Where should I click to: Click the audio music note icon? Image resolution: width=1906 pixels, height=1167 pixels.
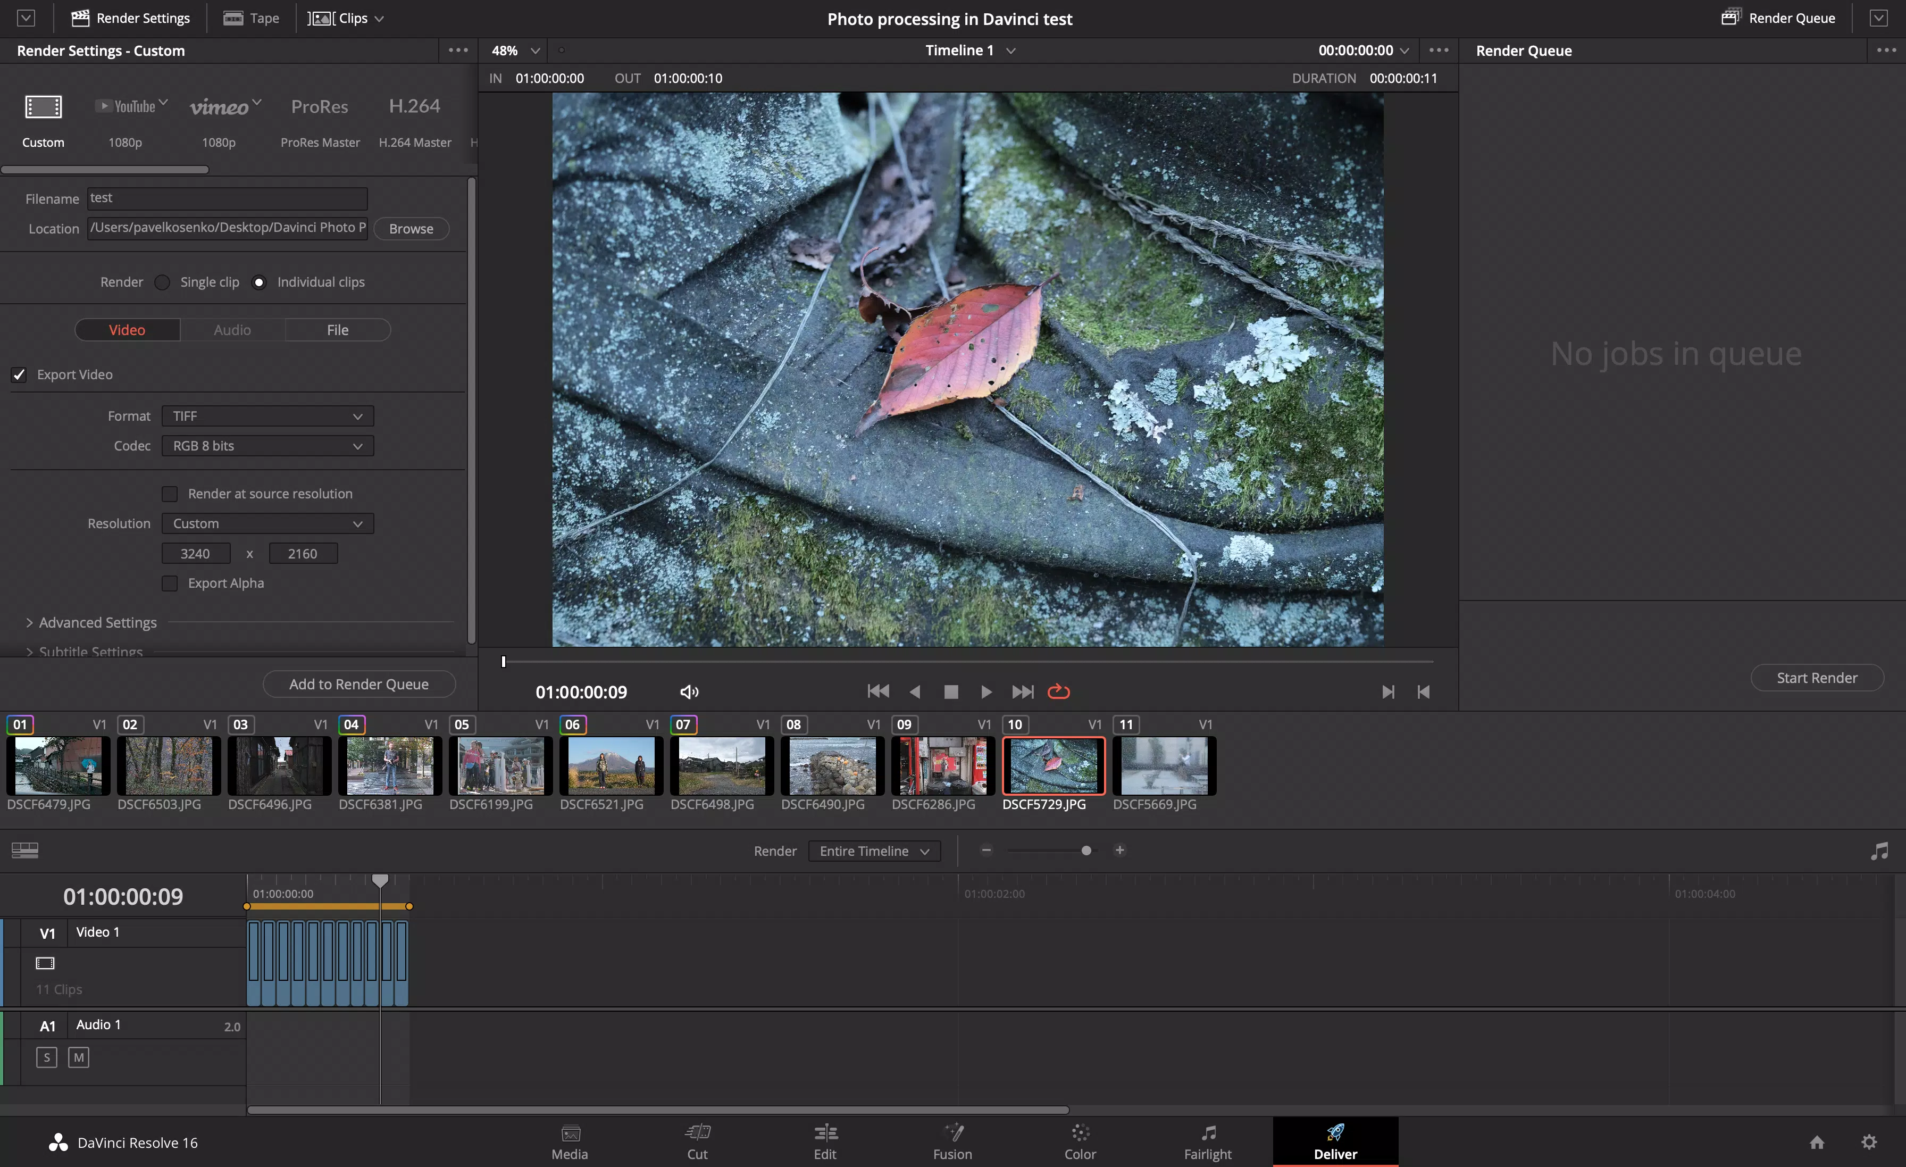click(1879, 851)
